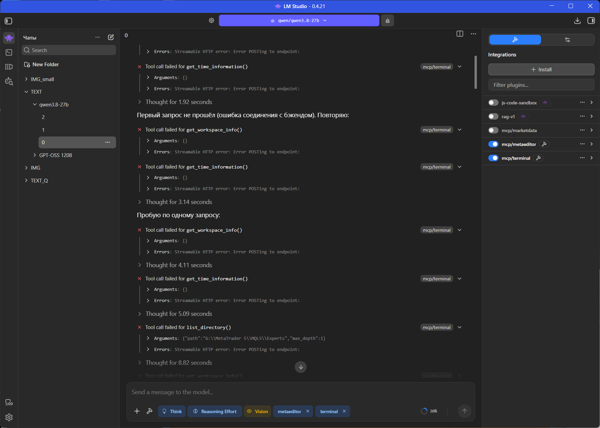Focus the Filter plugins input field
Image resolution: width=600 pixels, height=428 pixels.
click(541, 85)
